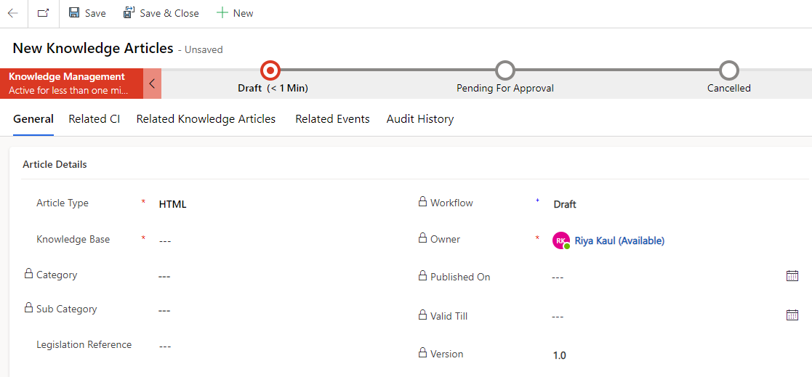Screen dimensions: 812x377
Task: Collapse the Knowledge Management process chevron
Action: 152,84
